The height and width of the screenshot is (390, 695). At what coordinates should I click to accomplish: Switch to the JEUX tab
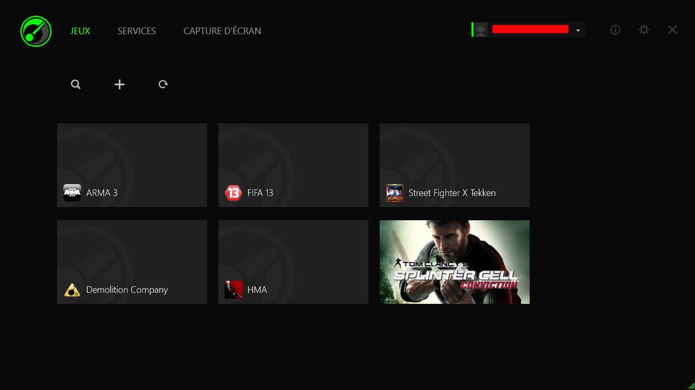point(80,31)
